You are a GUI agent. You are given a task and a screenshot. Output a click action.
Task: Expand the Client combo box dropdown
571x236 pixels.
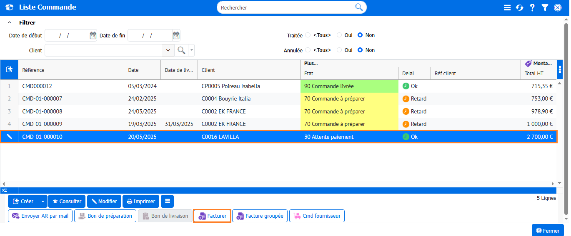pyautogui.click(x=168, y=50)
